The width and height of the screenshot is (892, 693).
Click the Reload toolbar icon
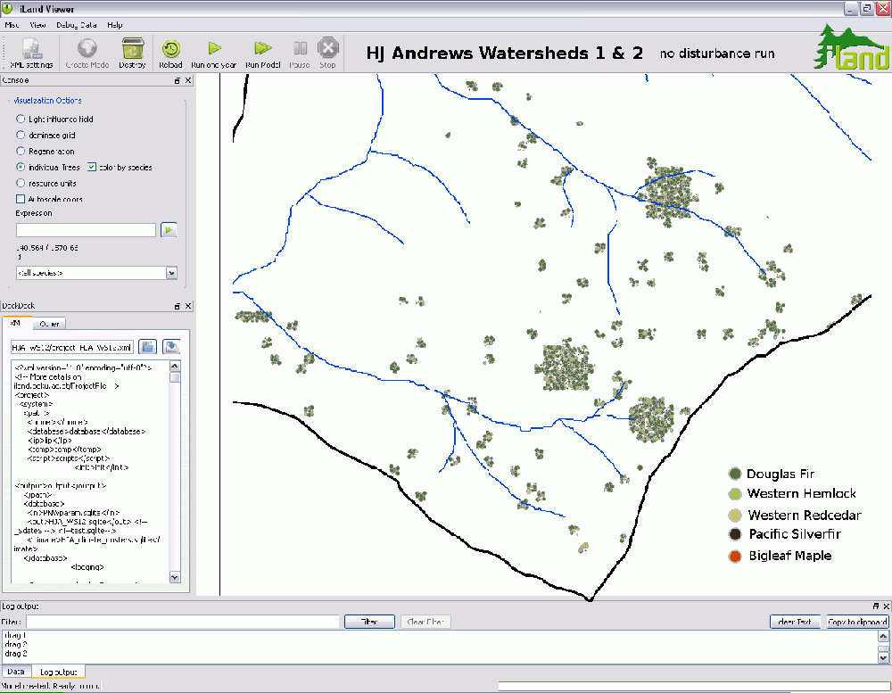point(170,53)
